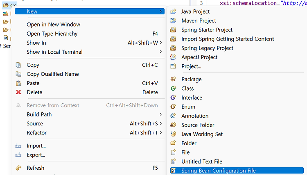The image size is (307, 175).
Task: Click the F4 shortcut text
Action: click(155, 34)
